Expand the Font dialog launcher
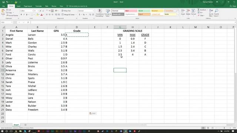Screen dimensions: 237x133 coord(44,18)
